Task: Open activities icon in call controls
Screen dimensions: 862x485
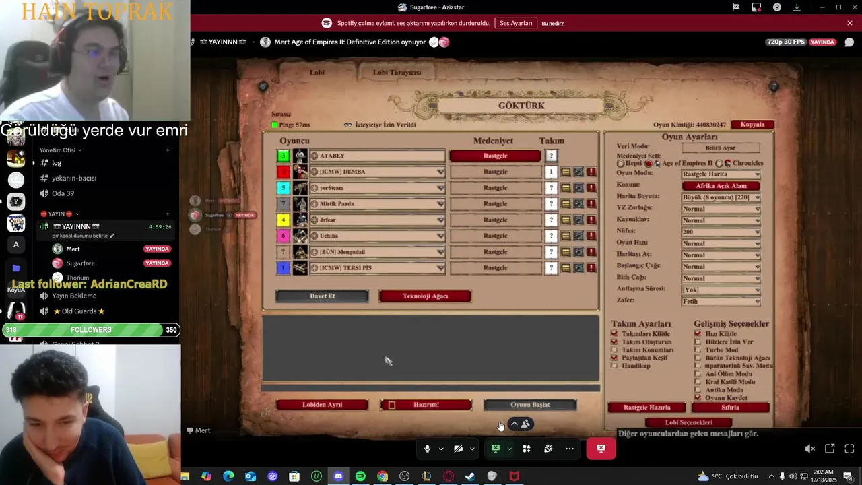Action: tap(527, 449)
